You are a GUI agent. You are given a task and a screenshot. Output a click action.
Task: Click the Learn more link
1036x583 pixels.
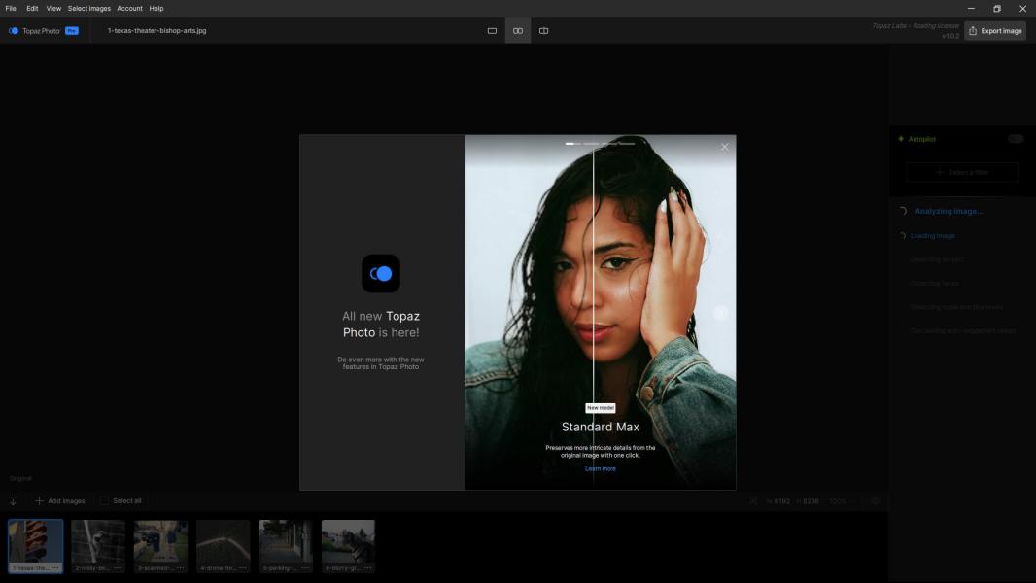[600, 468]
